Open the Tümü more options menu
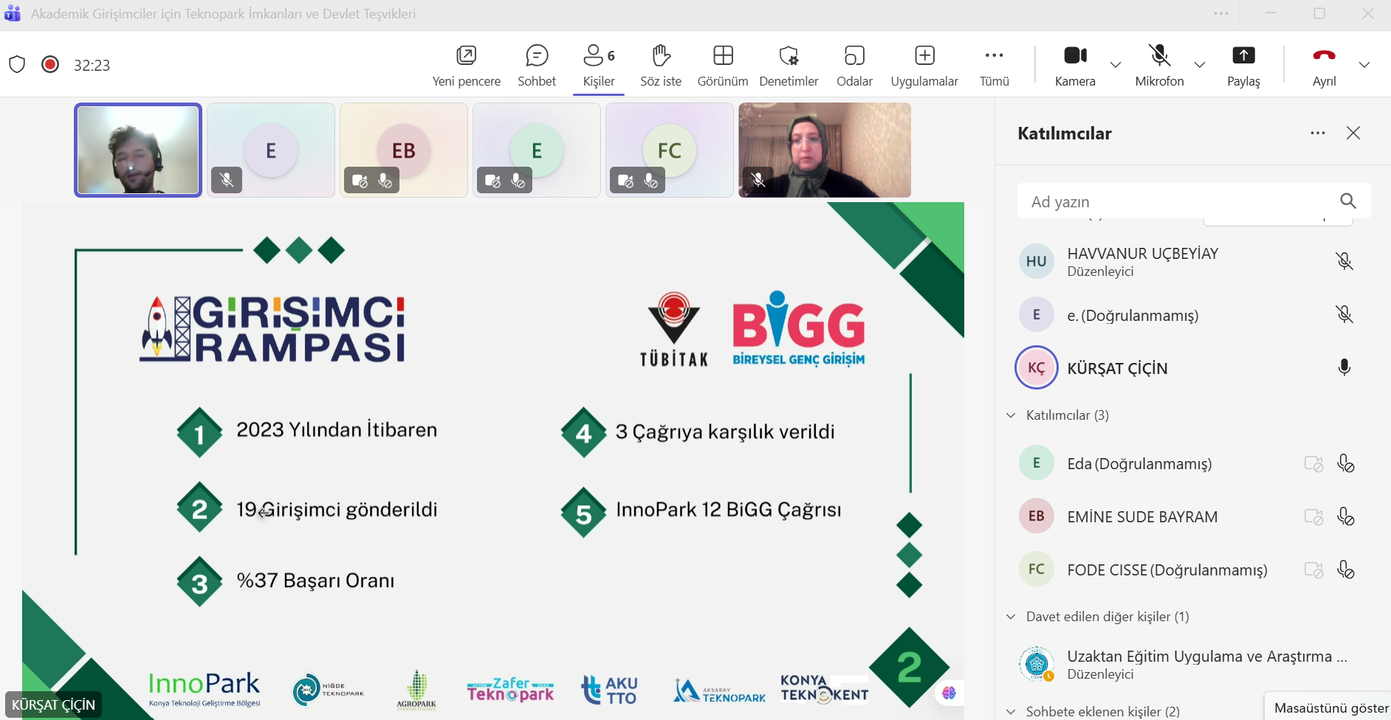The image size is (1391, 720). pyautogui.click(x=994, y=65)
